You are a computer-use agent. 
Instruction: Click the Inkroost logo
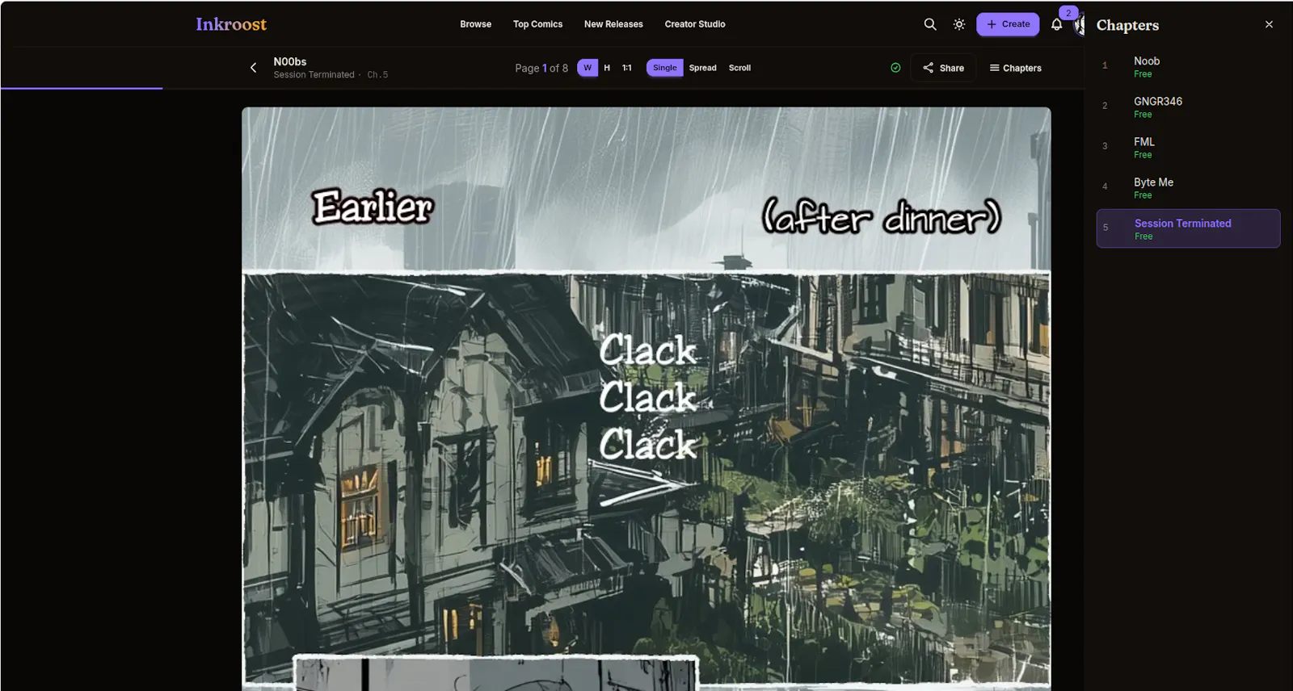click(x=231, y=24)
